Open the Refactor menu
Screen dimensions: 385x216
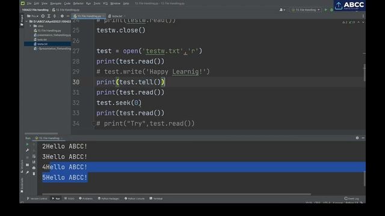[78, 4]
